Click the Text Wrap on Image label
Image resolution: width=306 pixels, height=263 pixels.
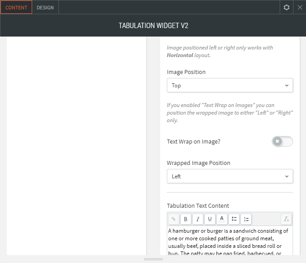pyautogui.click(x=194, y=141)
